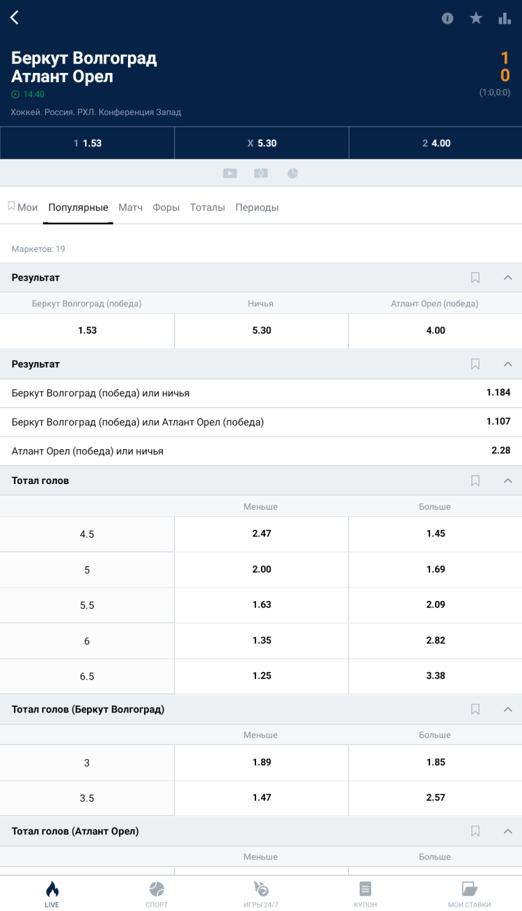
Task: Collapse the first Результат section
Action: (x=507, y=278)
